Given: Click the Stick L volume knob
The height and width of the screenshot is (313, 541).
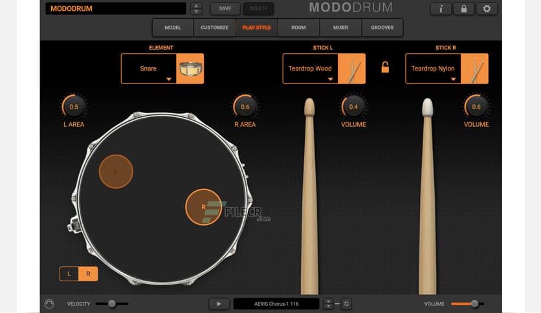Looking at the screenshot, I should 353,107.
